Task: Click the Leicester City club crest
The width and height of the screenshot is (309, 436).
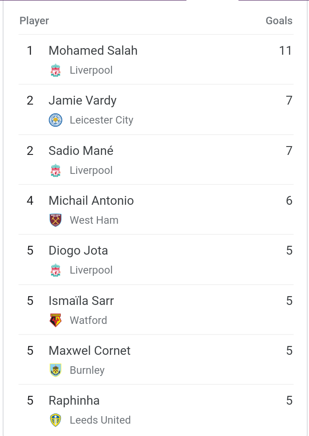Action: [x=56, y=120]
